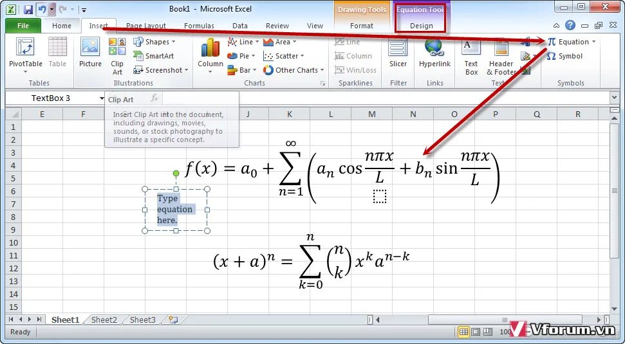The width and height of the screenshot is (625, 344).
Task: Insert a Text Box
Action: pos(471,56)
